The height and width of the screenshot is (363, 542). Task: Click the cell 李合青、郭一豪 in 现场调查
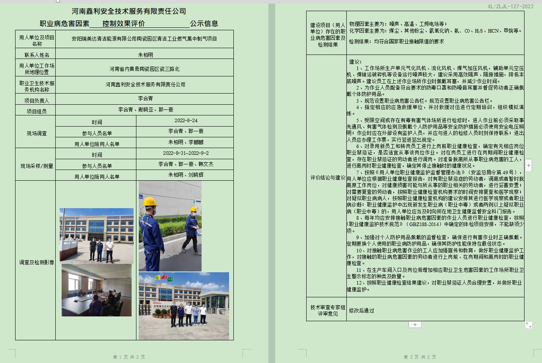click(x=186, y=131)
